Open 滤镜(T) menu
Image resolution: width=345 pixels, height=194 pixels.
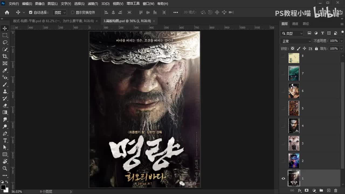(93, 4)
